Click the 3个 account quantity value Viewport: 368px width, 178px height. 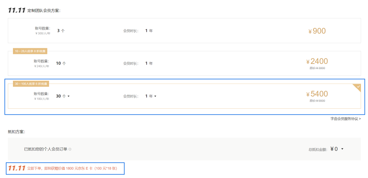61,31
